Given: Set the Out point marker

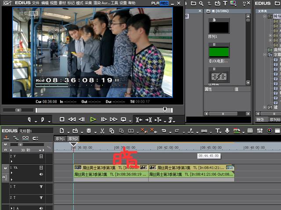Looking at the screenshot, I should click(x=43, y=120).
